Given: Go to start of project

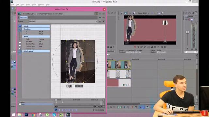Looking at the screenshot, I should coord(155,47).
